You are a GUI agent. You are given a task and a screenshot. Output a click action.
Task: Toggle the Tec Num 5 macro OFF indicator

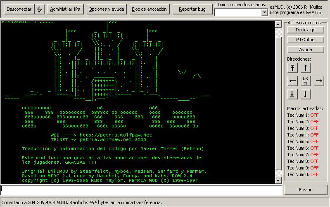(314, 141)
